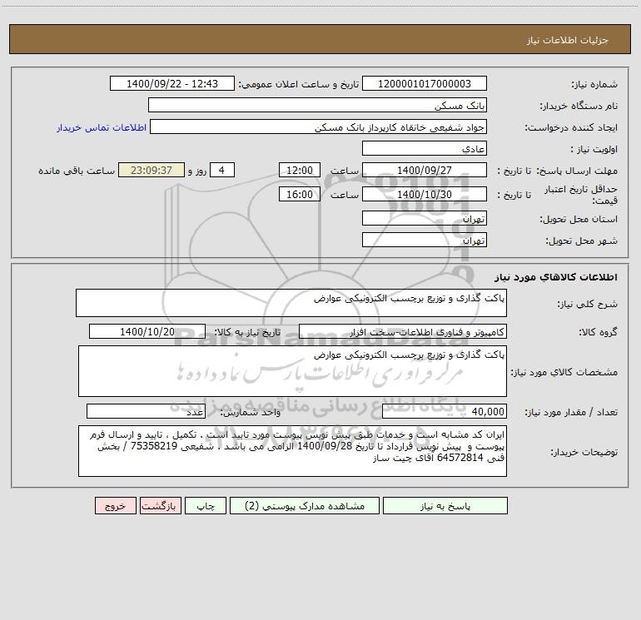Click the price validity date 1400/10/30
The height and width of the screenshot is (620, 641).
(x=425, y=194)
